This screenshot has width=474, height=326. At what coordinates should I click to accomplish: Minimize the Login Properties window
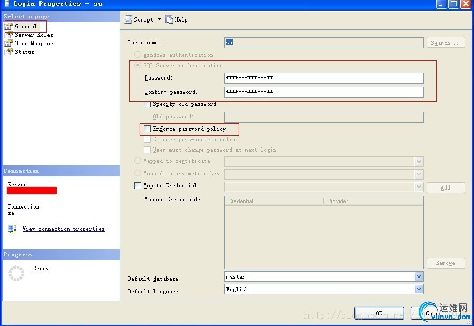(x=441, y=4)
